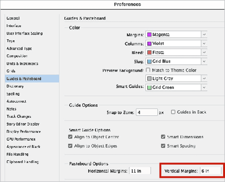The image size is (225, 182).
Task: Enable Guides in Back checkbox
Action: point(173,112)
